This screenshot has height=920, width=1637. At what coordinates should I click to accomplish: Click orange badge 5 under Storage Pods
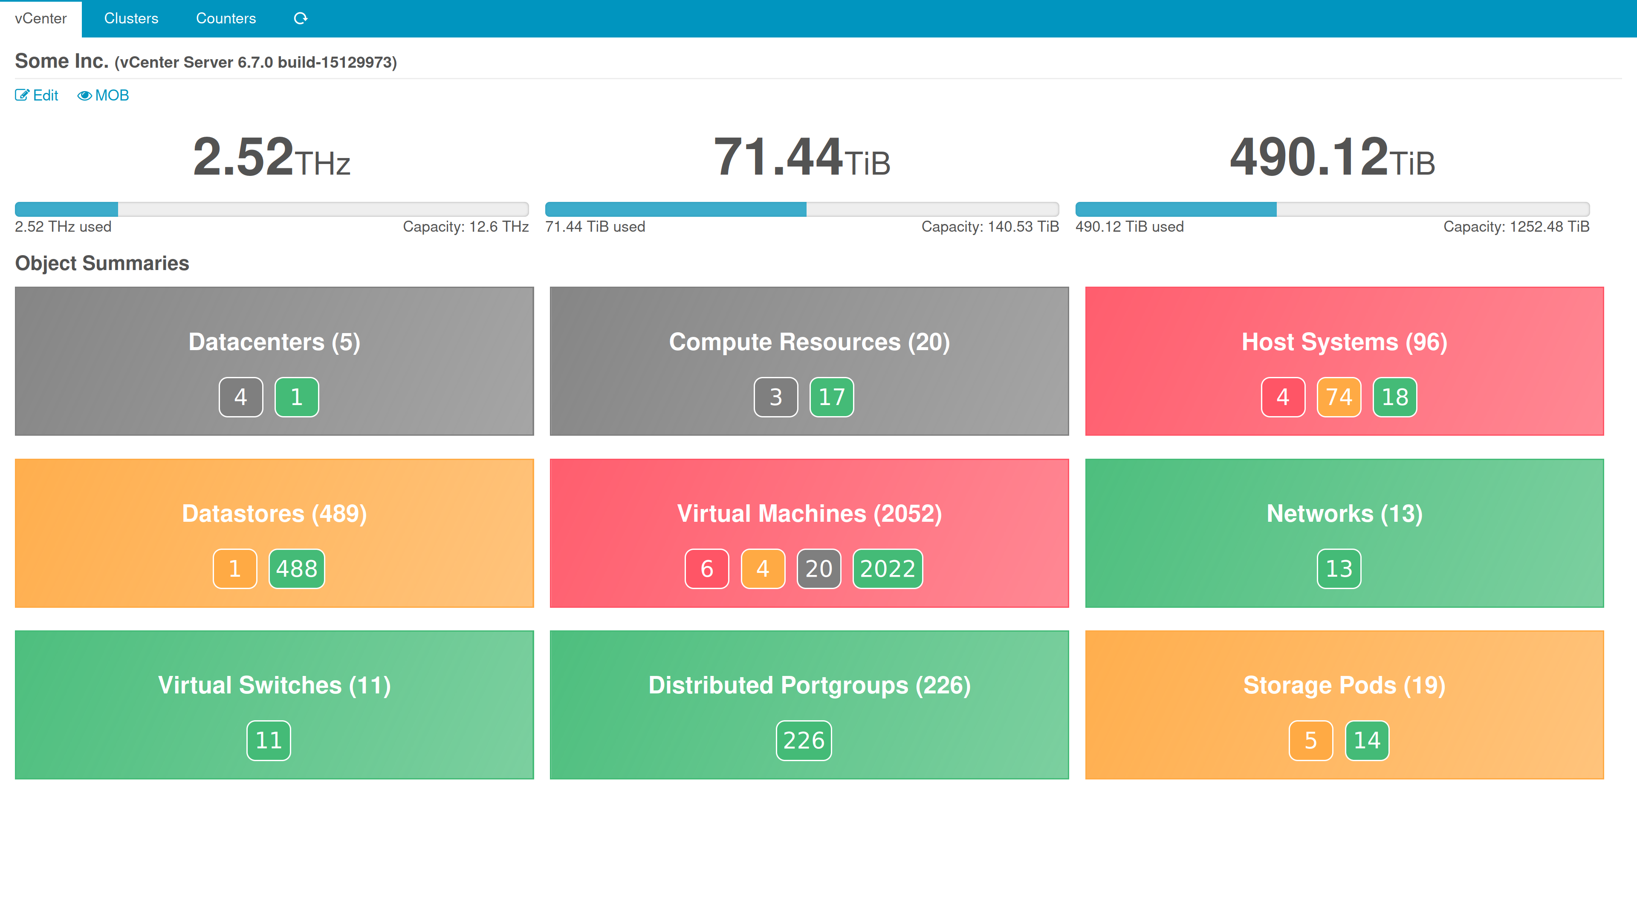coord(1310,740)
